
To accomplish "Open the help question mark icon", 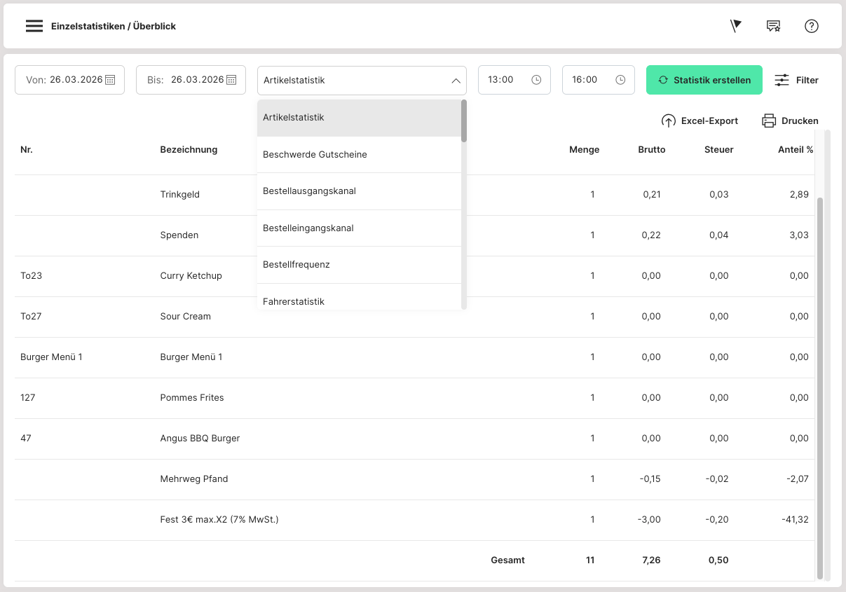I will pyautogui.click(x=812, y=26).
